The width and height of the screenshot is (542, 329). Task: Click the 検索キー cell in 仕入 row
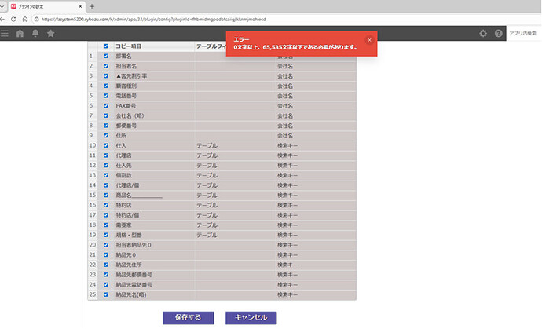pyautogui.click(x=287, y=145)
